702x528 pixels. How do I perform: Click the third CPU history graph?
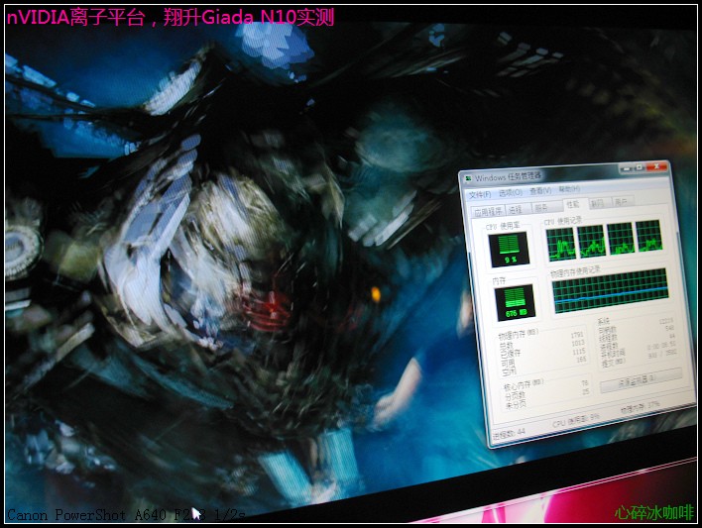(x=621, y=239)
